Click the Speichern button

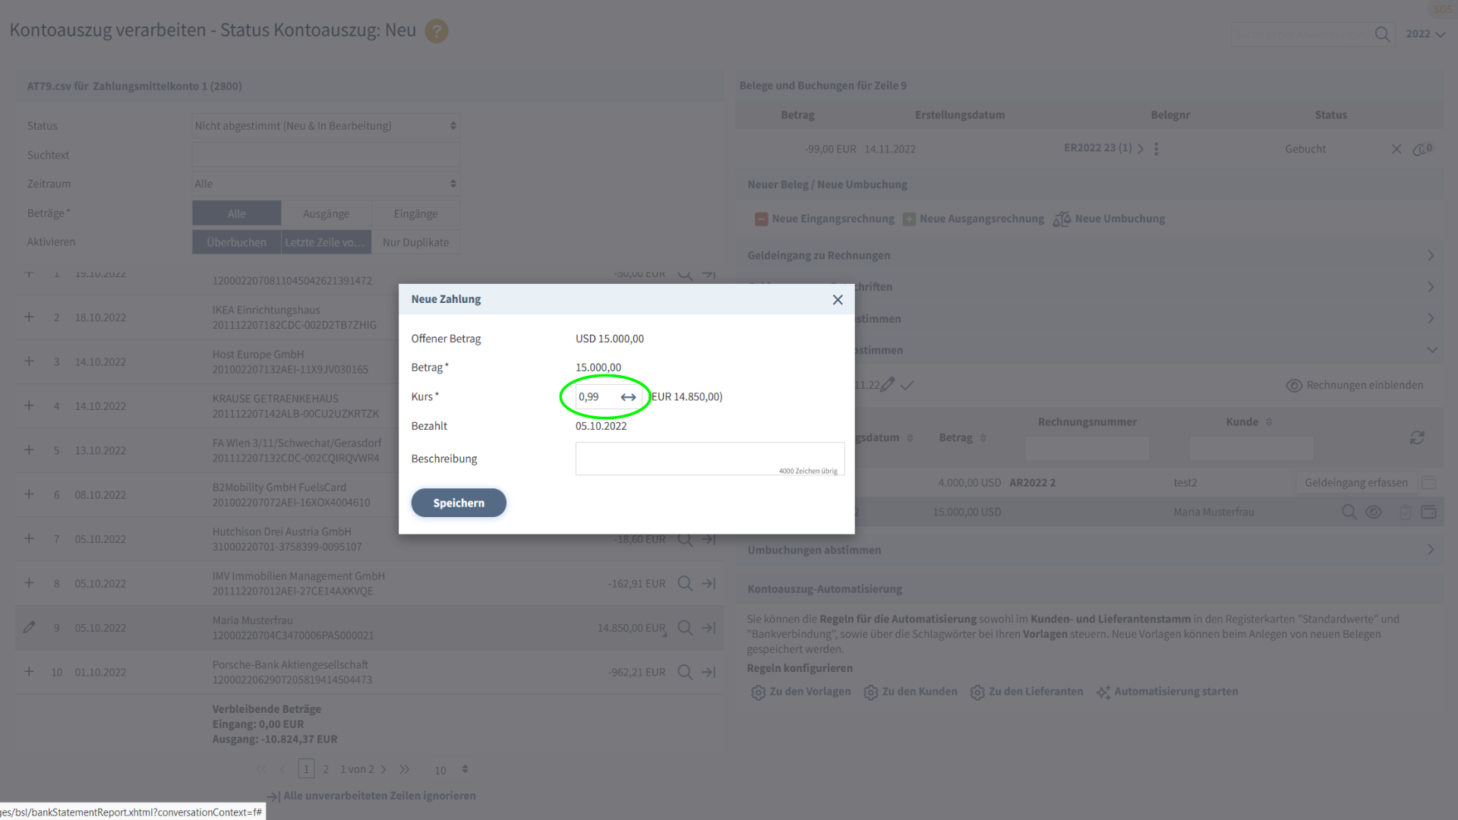point(459,503)
